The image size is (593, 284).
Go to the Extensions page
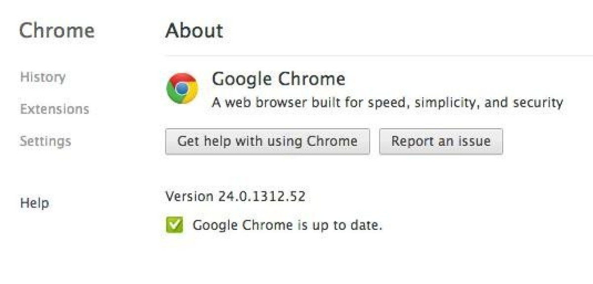coord(54,109)
